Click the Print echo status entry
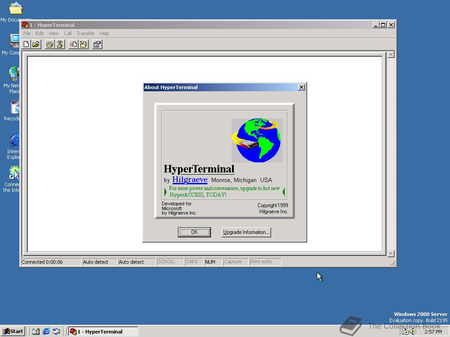 (265, 262)
